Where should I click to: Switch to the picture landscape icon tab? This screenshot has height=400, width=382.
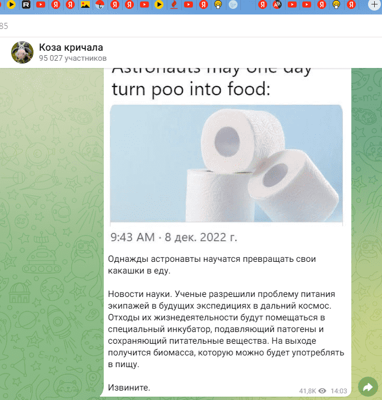[85, 4]
